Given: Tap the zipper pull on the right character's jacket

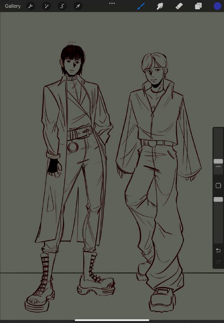Looking at the screenshot, I should pyautogui.click(x=152, y=114).
